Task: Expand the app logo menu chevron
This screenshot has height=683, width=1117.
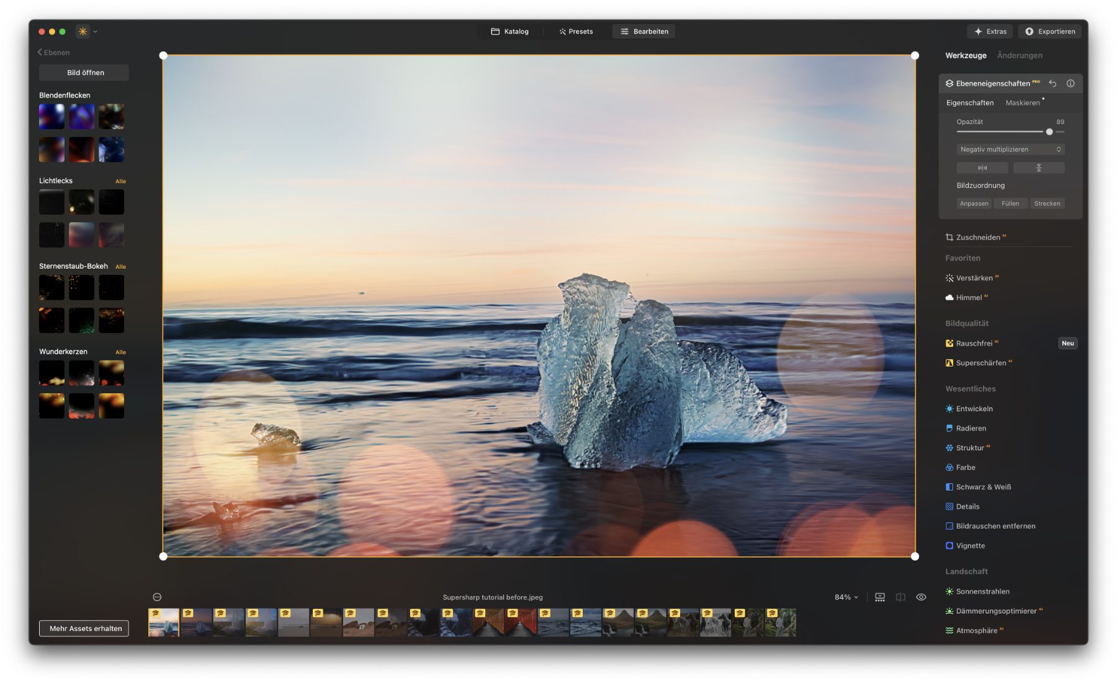Action: tap(95, 32)
